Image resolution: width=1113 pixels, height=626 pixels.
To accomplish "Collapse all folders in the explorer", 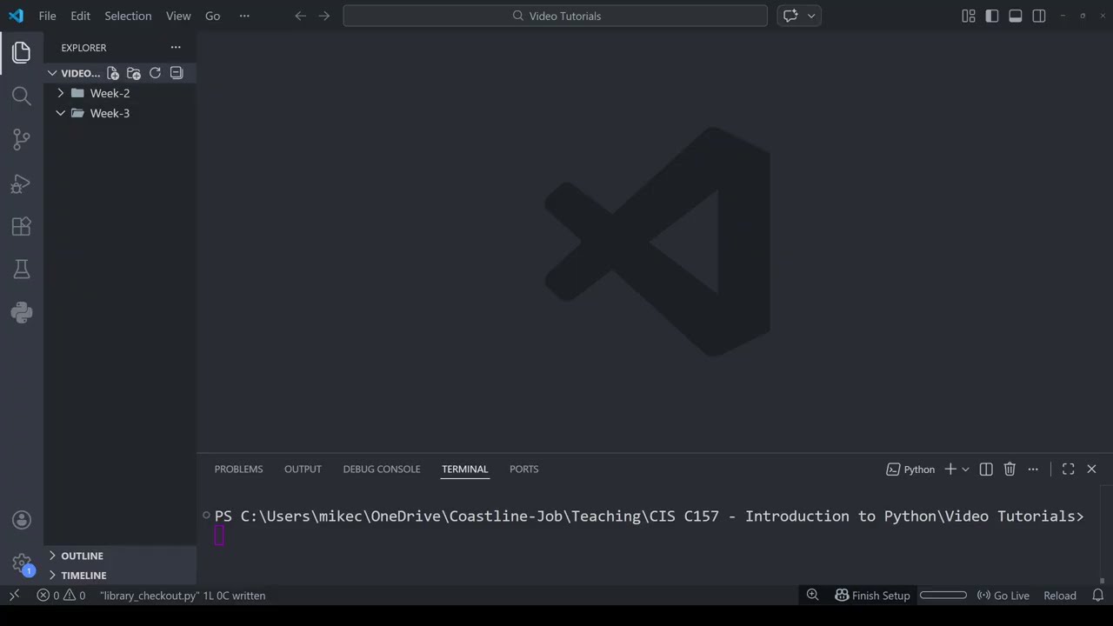I will (177, 73).
